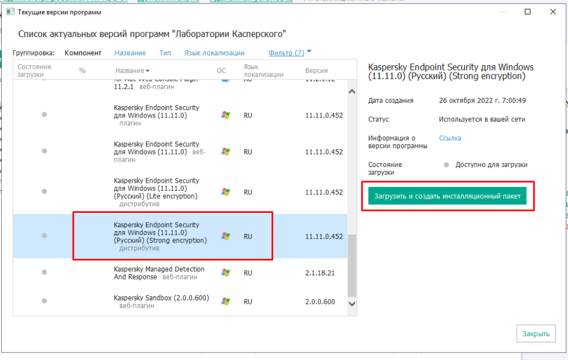Click the % column header

pos(82,70)
